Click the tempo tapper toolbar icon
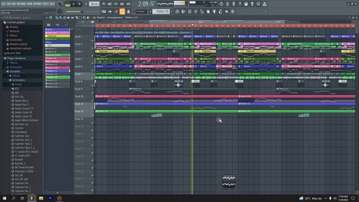This screenshot has height=202, width=359. (220, 11)
